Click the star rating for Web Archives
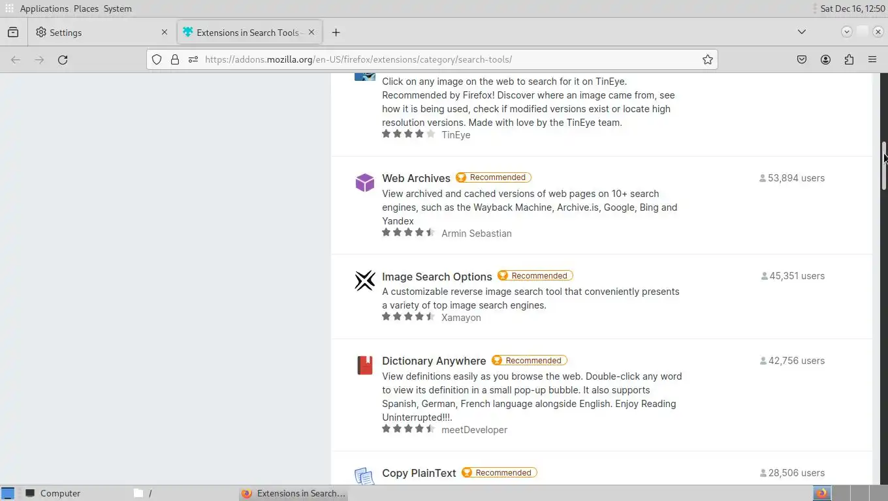The height and width of the screenshot is (501, 888). pyautogui.click(x=408, y=232)
